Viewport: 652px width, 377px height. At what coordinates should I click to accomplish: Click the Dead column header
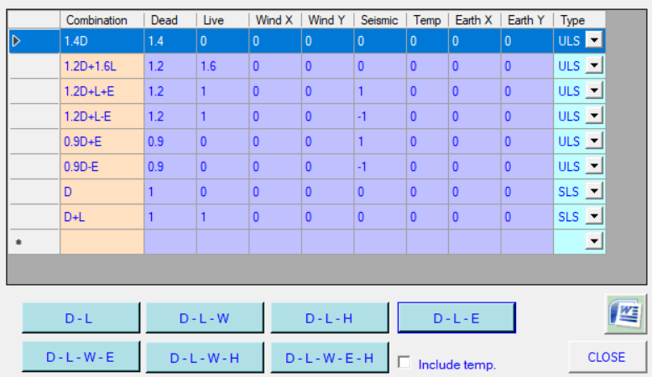coord(170,20)
